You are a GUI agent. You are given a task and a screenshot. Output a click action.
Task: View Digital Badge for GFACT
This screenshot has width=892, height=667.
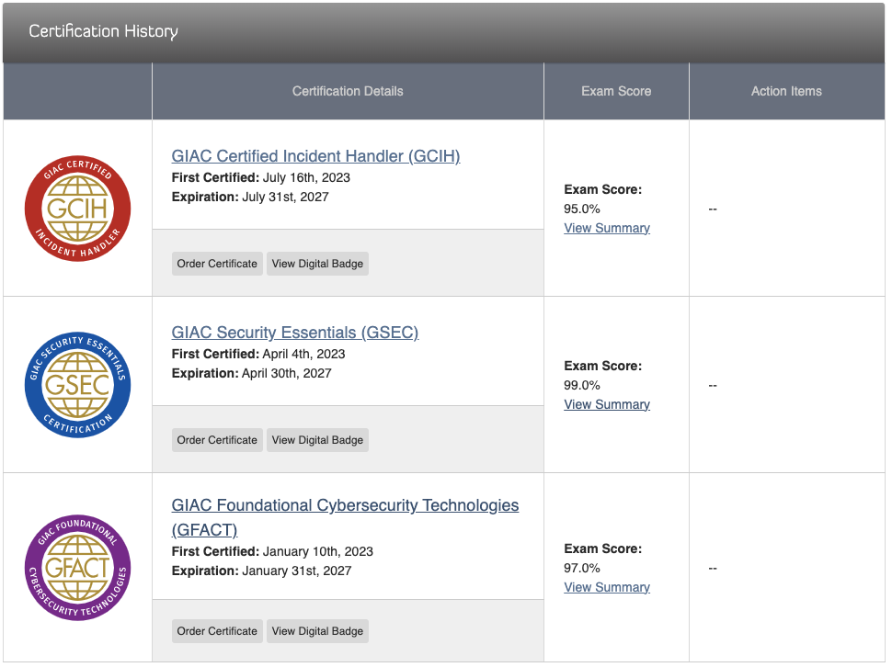317,631
